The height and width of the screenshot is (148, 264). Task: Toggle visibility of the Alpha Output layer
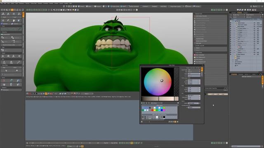coord(231,23)
